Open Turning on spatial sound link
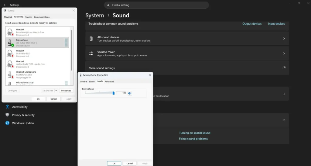 [x=195, y=133]
